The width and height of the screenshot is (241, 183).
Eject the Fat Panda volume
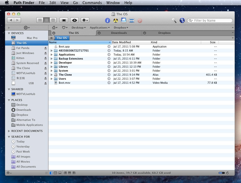click(45, 48)
